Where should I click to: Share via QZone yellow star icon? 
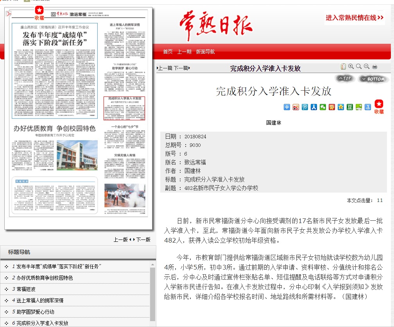point(341,107)
